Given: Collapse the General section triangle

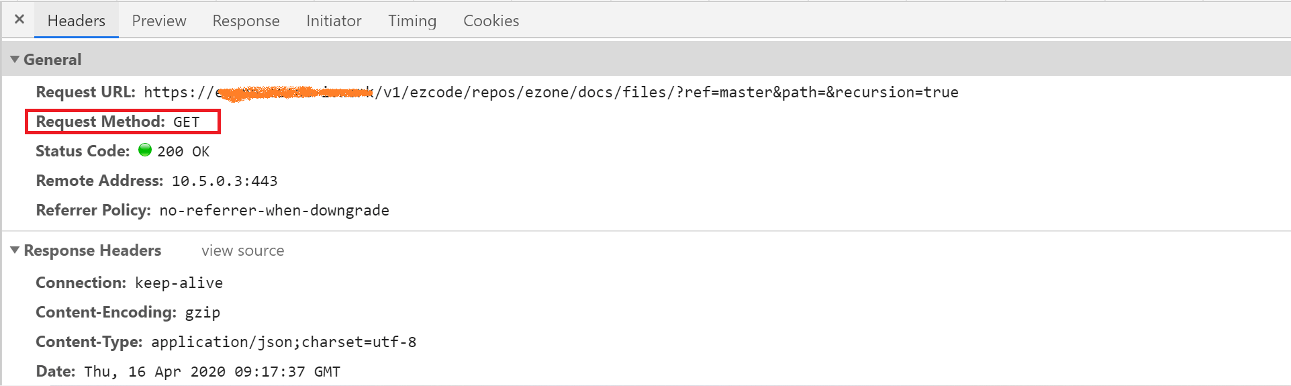Looking at the screenshot, I should coord(15,60).
